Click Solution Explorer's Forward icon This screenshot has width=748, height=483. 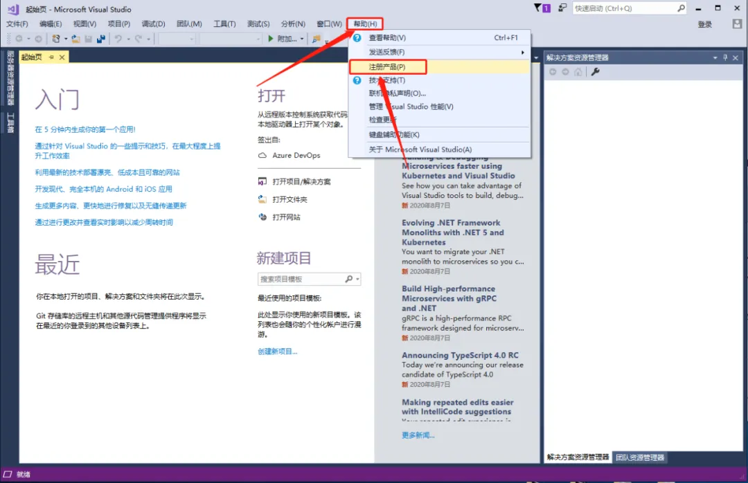(x=565, y=72)
